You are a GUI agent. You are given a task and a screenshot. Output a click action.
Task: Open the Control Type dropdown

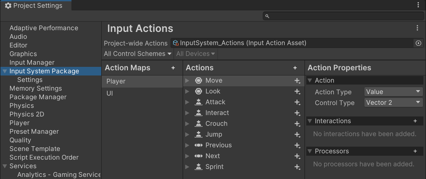[x=393, y=103]
